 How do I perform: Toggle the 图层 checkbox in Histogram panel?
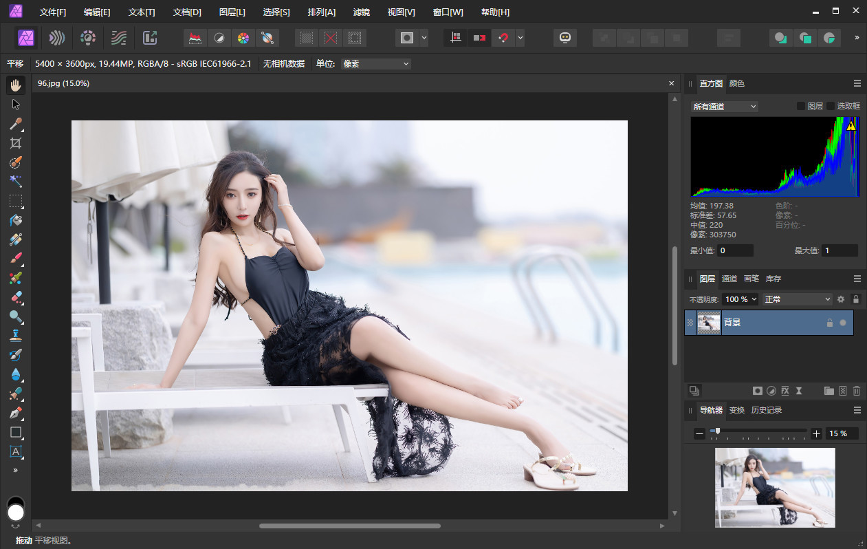tap(801, 106)
